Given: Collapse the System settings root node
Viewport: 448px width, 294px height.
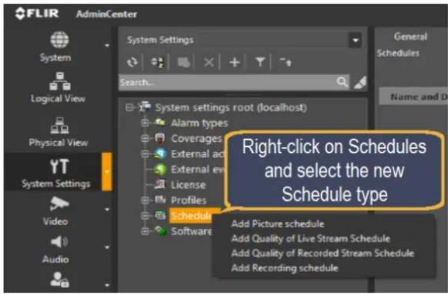Looking at the screenshot, I should (130, 107).
